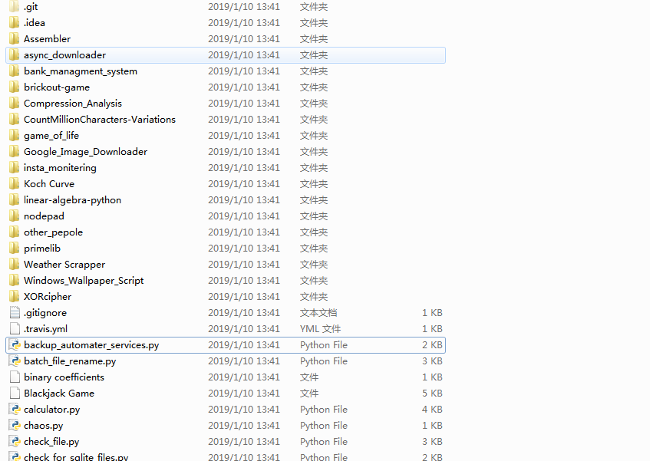
Task: Click the backup_automater_services.py Python icon
Action: pos(15,345)
